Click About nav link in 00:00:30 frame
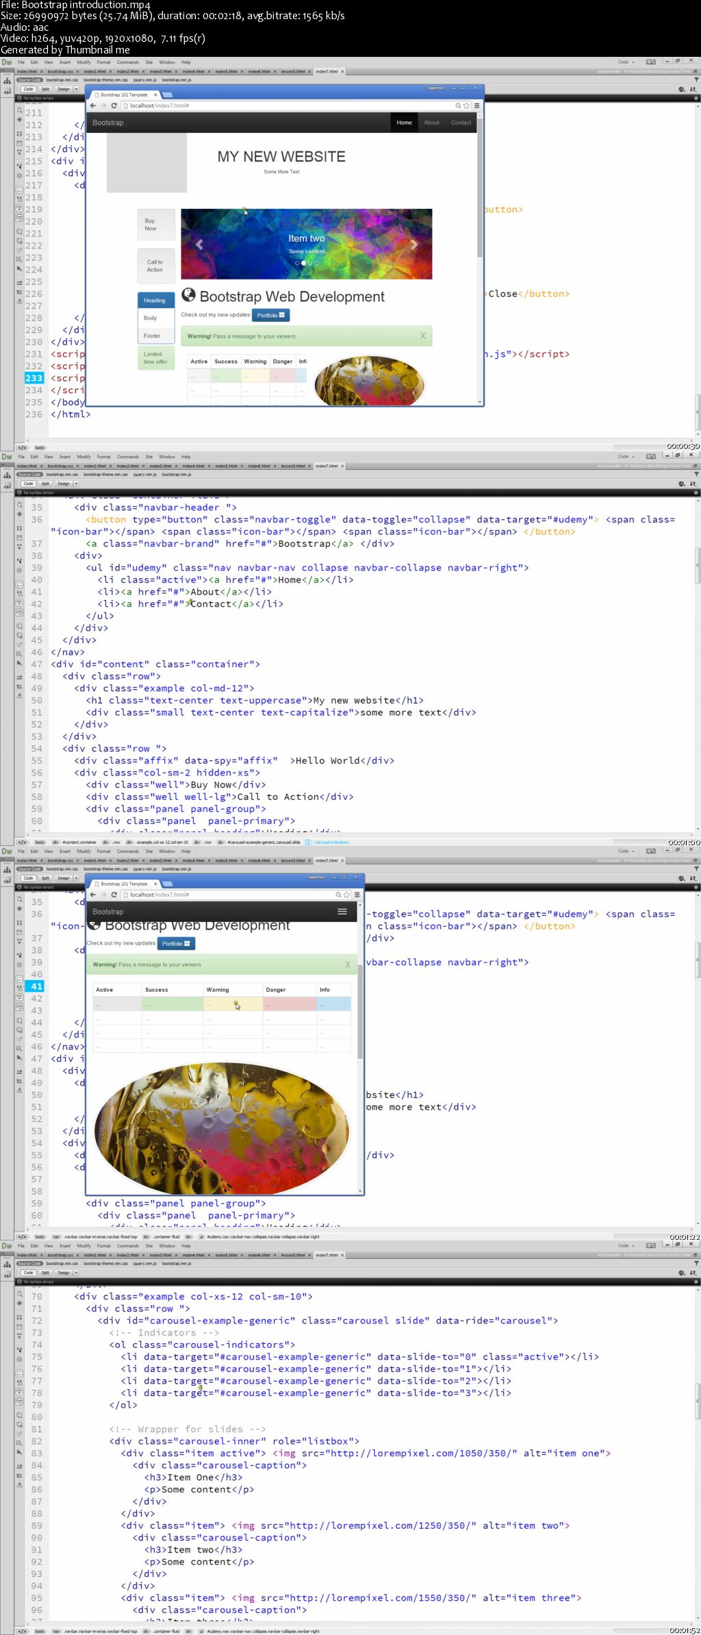Image resolution: width=701 pixels, height=1635 pixels. [431, 123]
